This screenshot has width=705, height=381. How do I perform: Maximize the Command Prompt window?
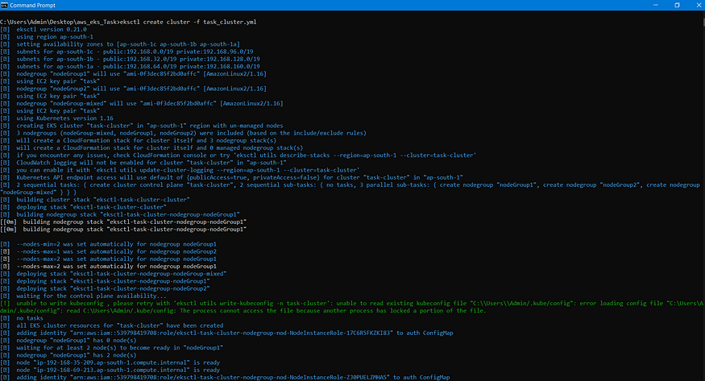[x=677, y=5]
